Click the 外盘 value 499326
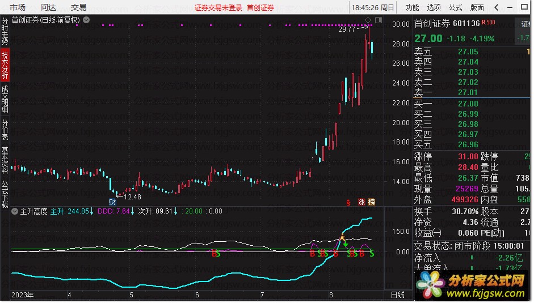The width and height of the screenshot is (534, 303). [465, 199]
